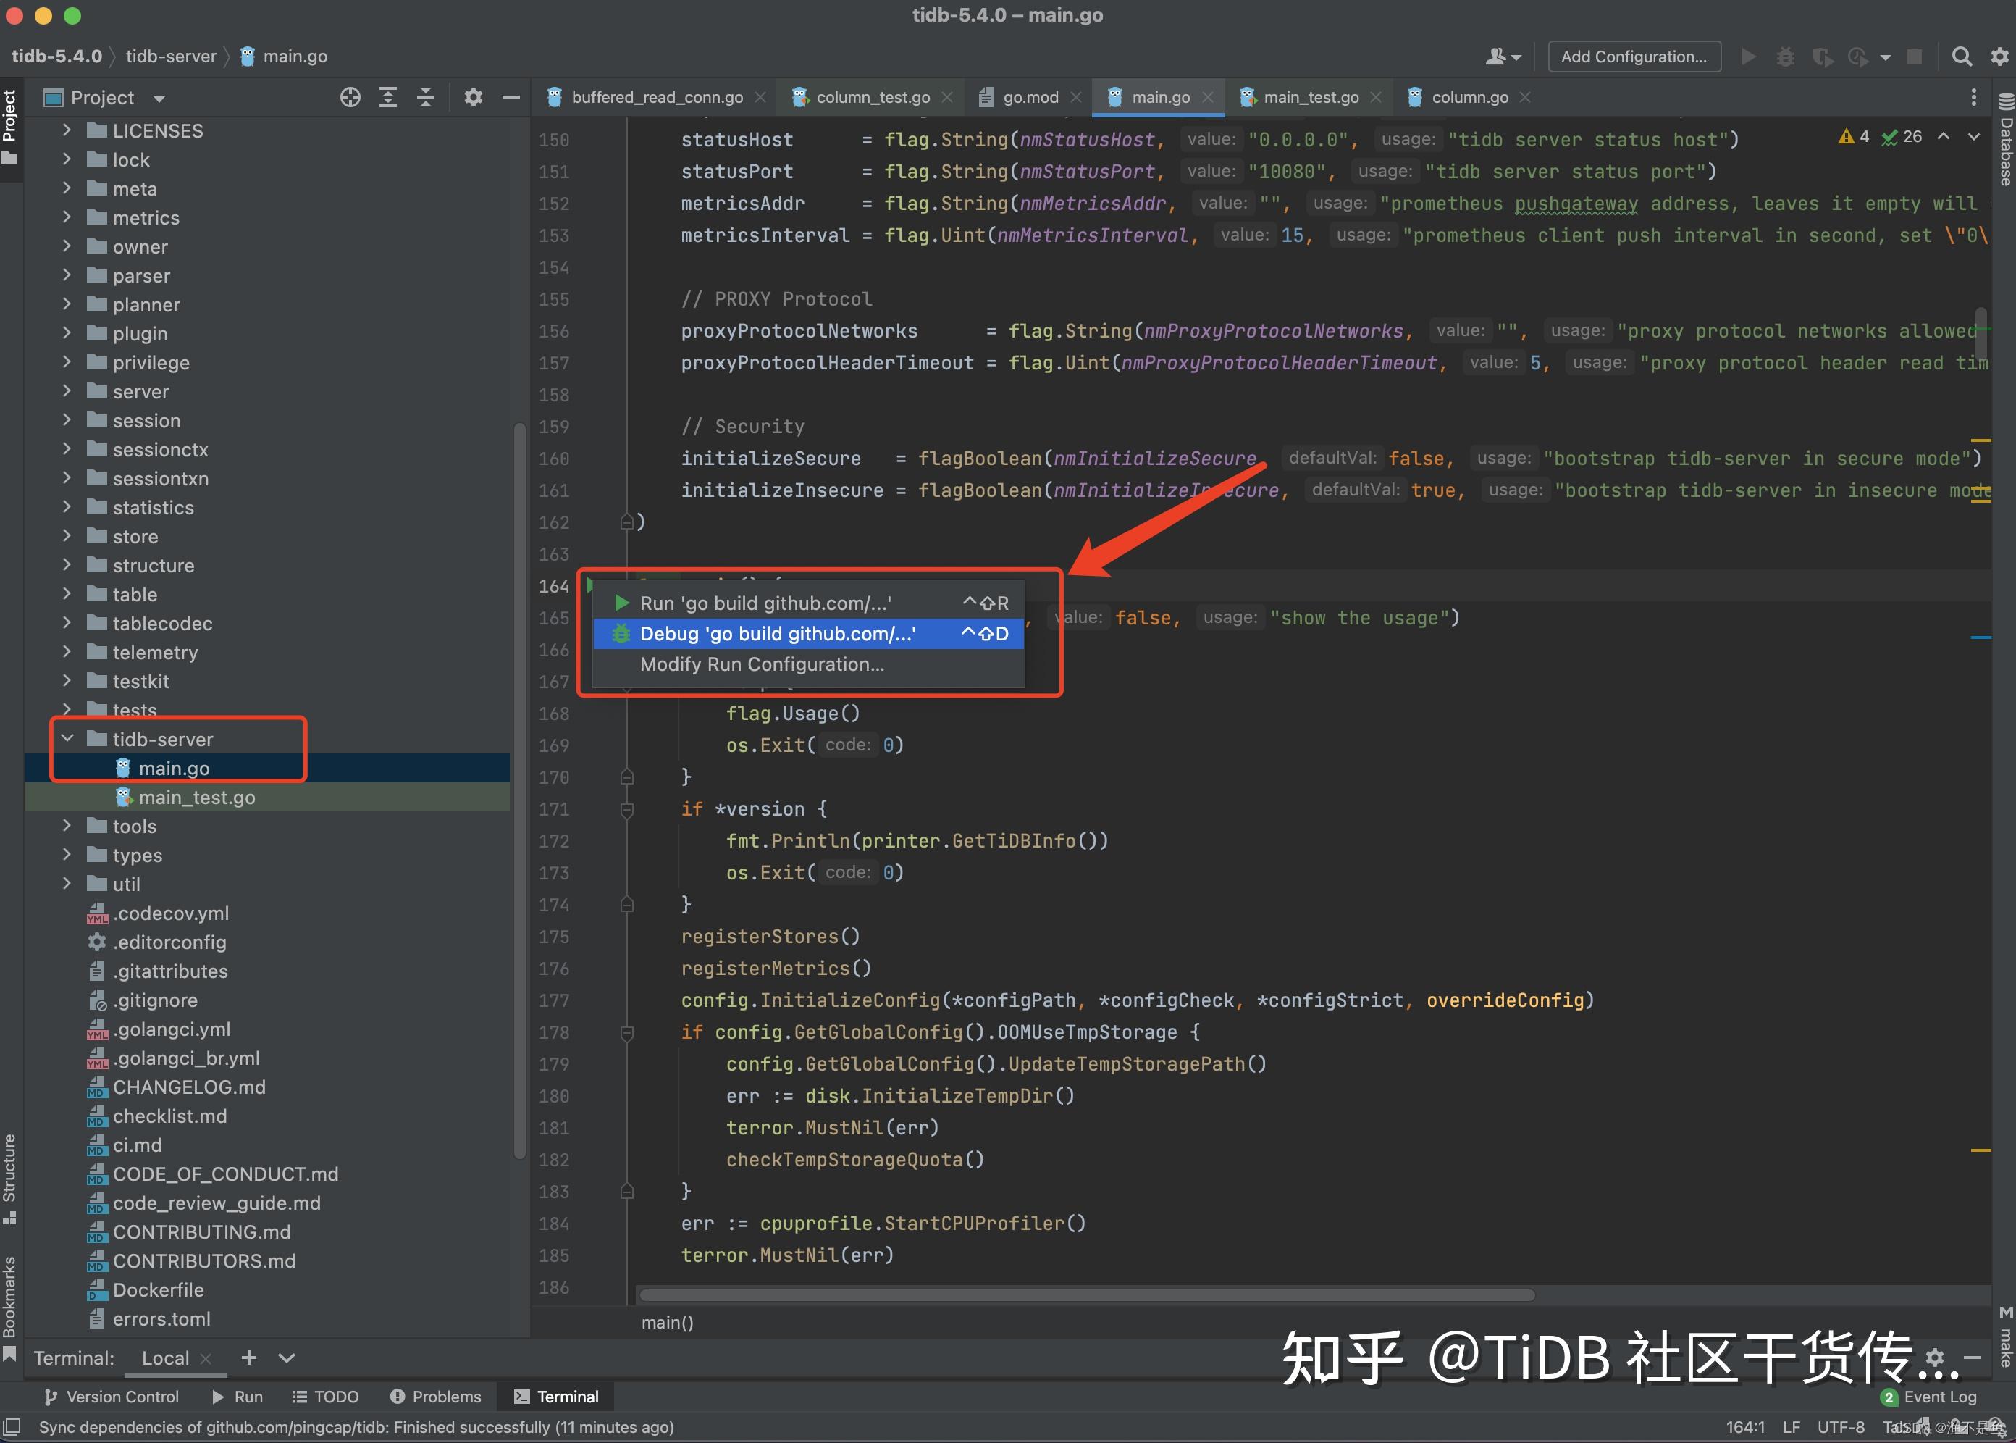Switch to the go.mod editor tab
This screenshot has height=1443, width=2016.
tap(1030, 97)
